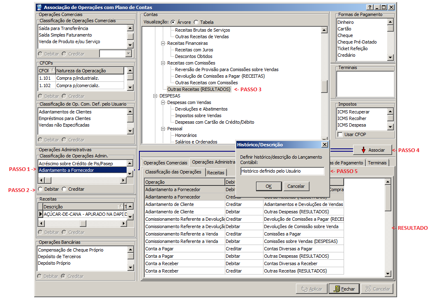The image size is (432, 298).
Task: Select the Tabela visualization radio button
Action: (x=196, y=22)
